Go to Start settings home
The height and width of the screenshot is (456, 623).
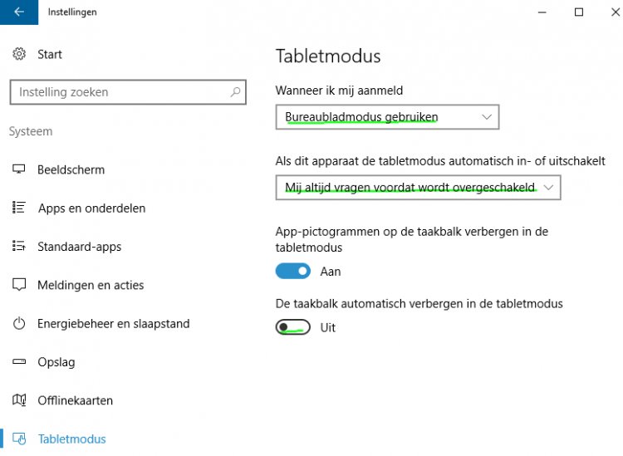49,54
